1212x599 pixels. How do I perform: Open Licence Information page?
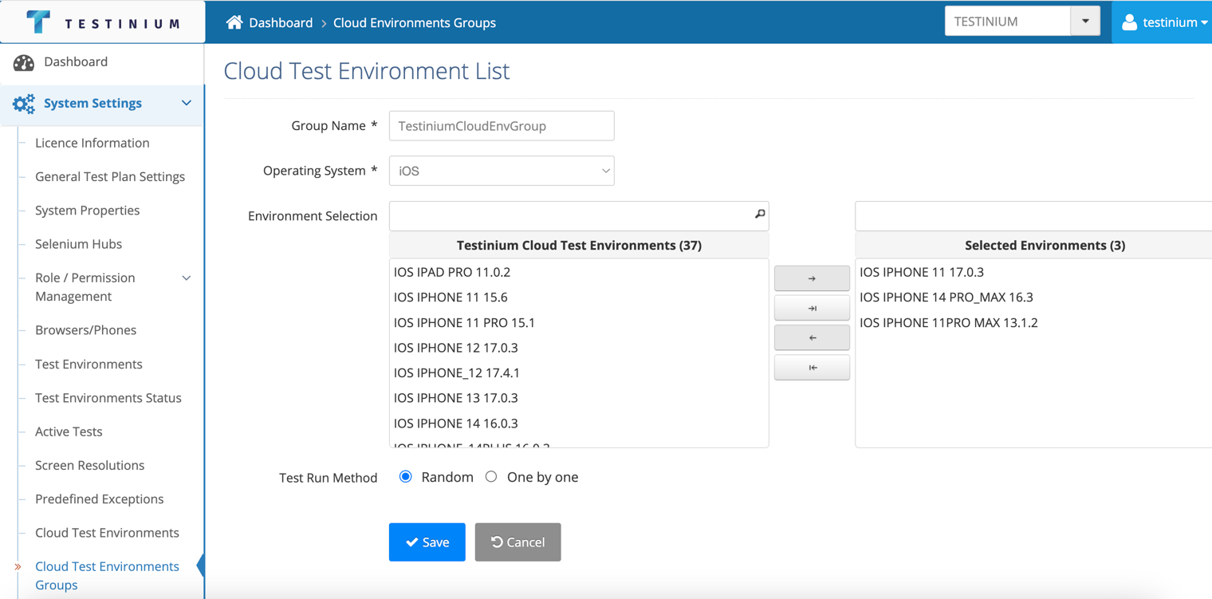point(92,143)
